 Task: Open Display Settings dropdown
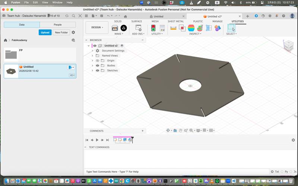coord(199,131)
